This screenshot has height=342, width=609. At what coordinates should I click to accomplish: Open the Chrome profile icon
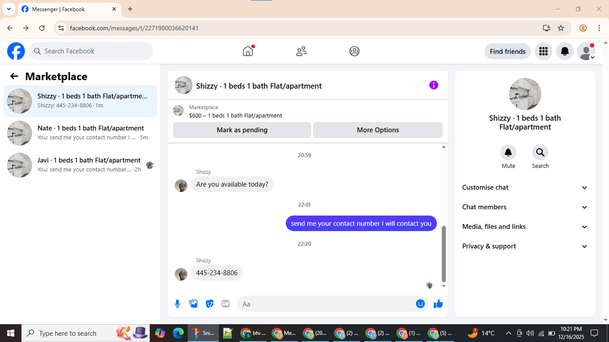click(x=583, y=28)
